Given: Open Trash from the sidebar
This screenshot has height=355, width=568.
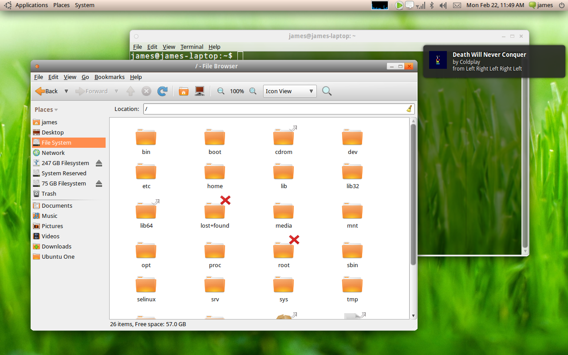Looking at the screenshot, I should (68, 193).
